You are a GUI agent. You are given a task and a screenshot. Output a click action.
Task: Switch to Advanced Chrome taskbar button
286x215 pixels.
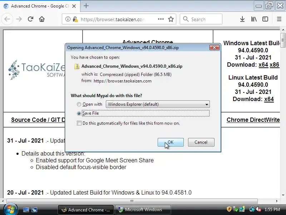(x=86, y=210)
